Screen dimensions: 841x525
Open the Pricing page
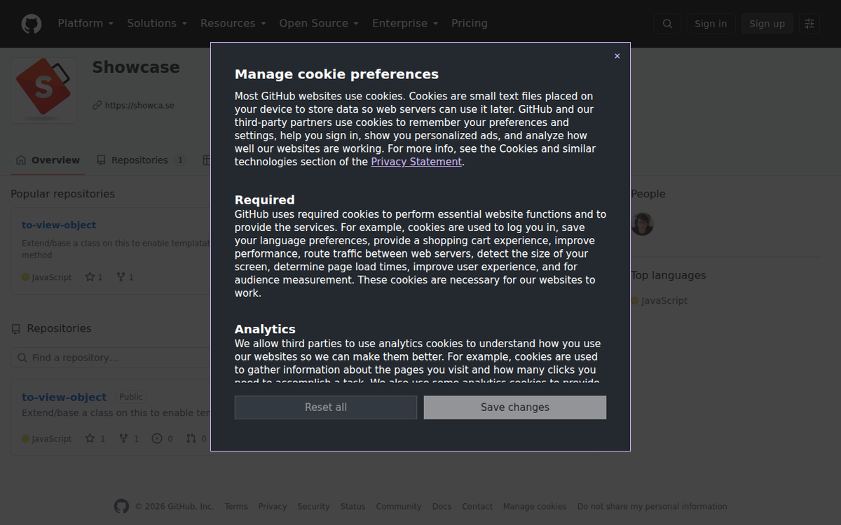pyautogui.click(x=470, y=23)
